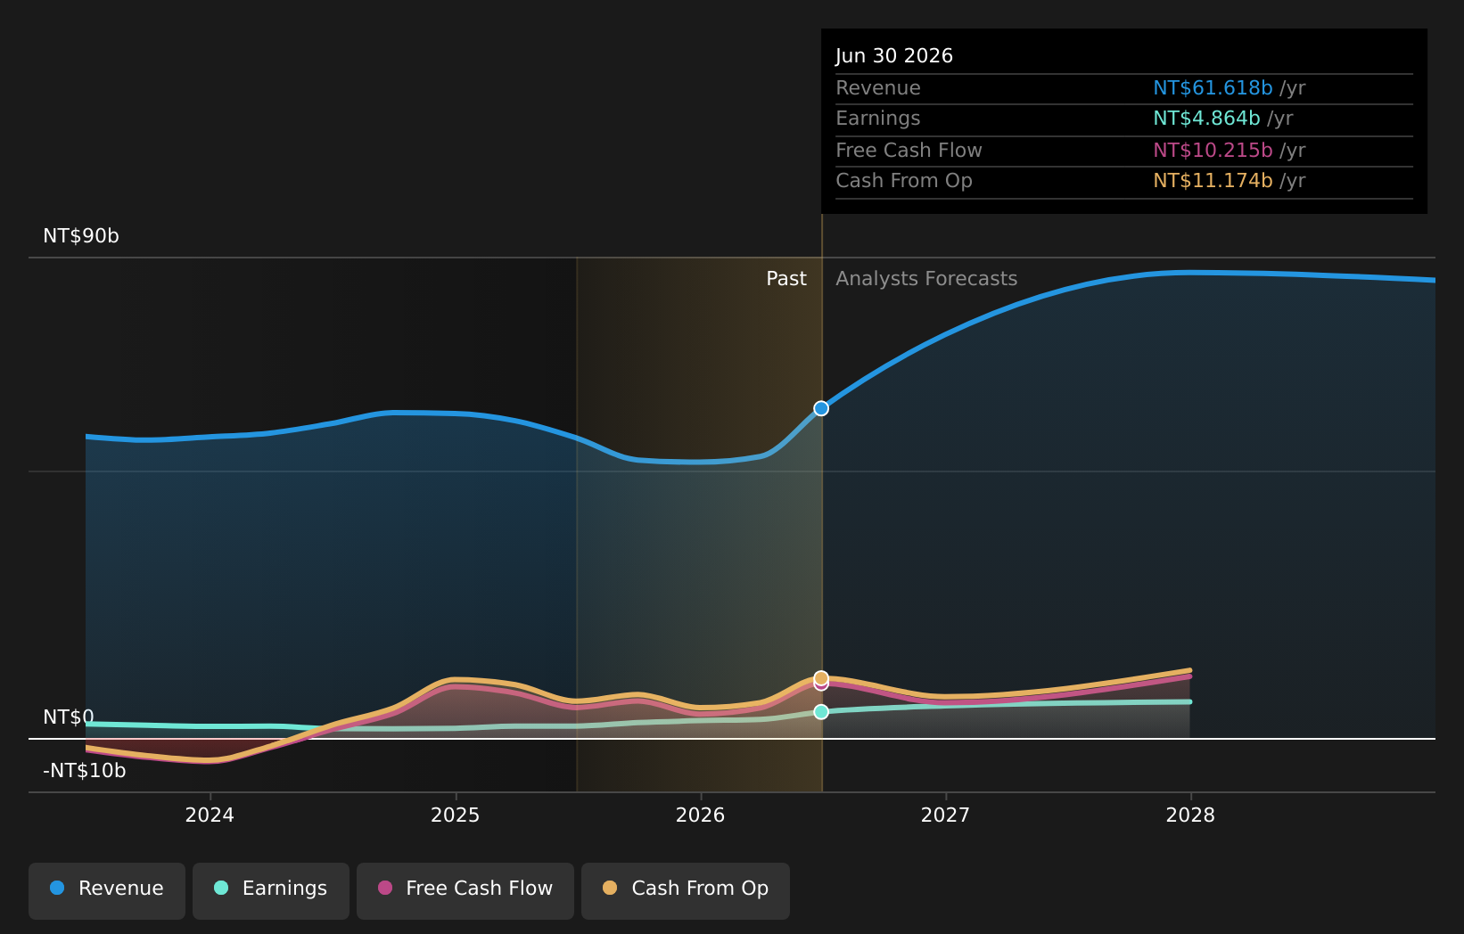Click the Cash From Op label in tooltip
The image size is (1464, 934).
coord(904,181)
